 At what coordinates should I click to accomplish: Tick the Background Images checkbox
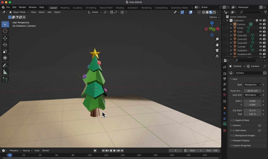click(233, 136)
